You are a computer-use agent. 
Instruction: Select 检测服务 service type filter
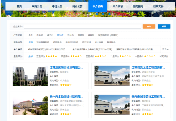(x=57, y=42)
